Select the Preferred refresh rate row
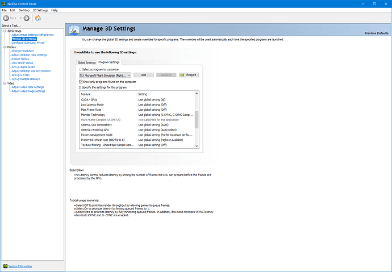 pyautogui.click(x=137, y=140)
